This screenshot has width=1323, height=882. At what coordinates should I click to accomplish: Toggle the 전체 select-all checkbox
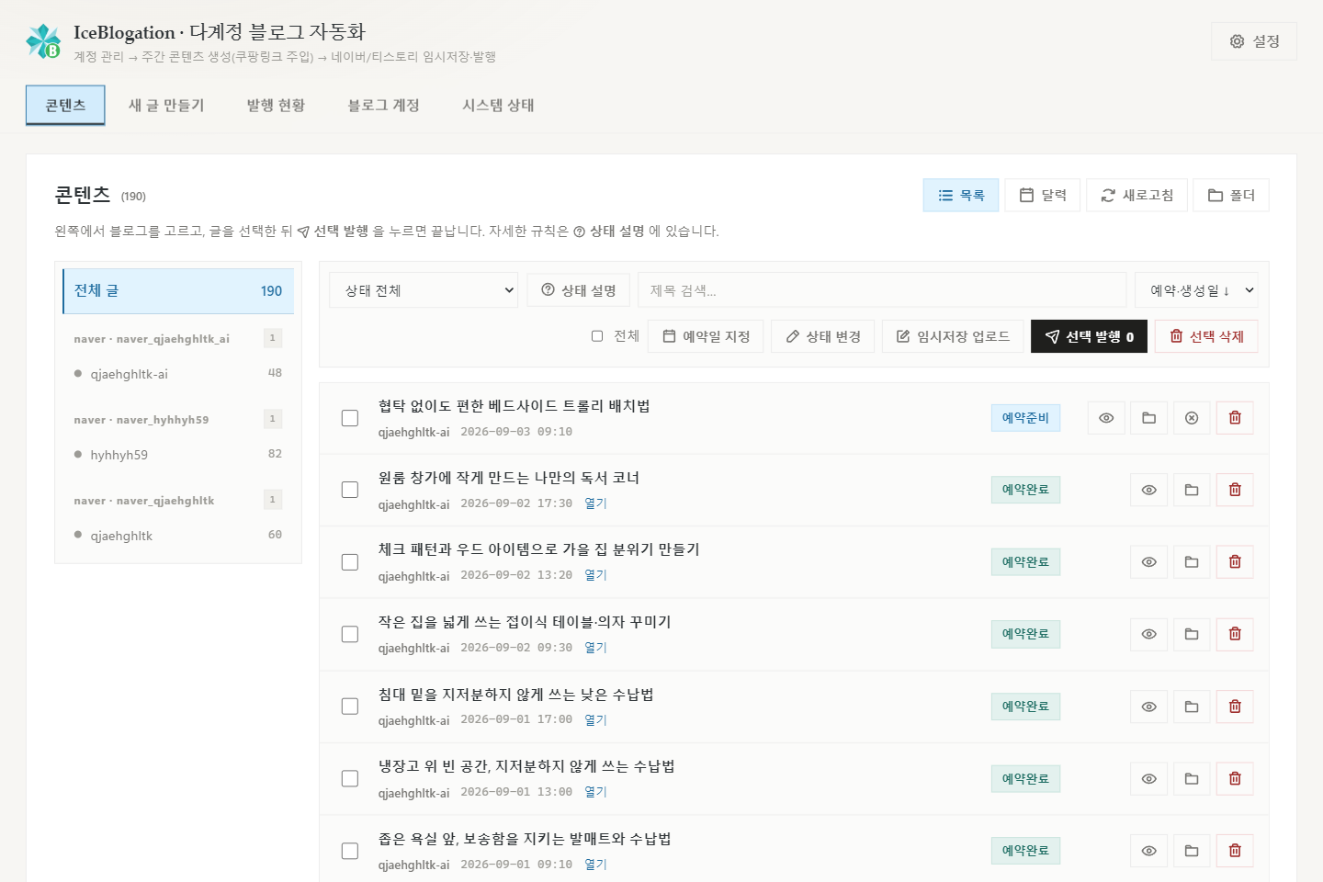[x=597, y=336]
